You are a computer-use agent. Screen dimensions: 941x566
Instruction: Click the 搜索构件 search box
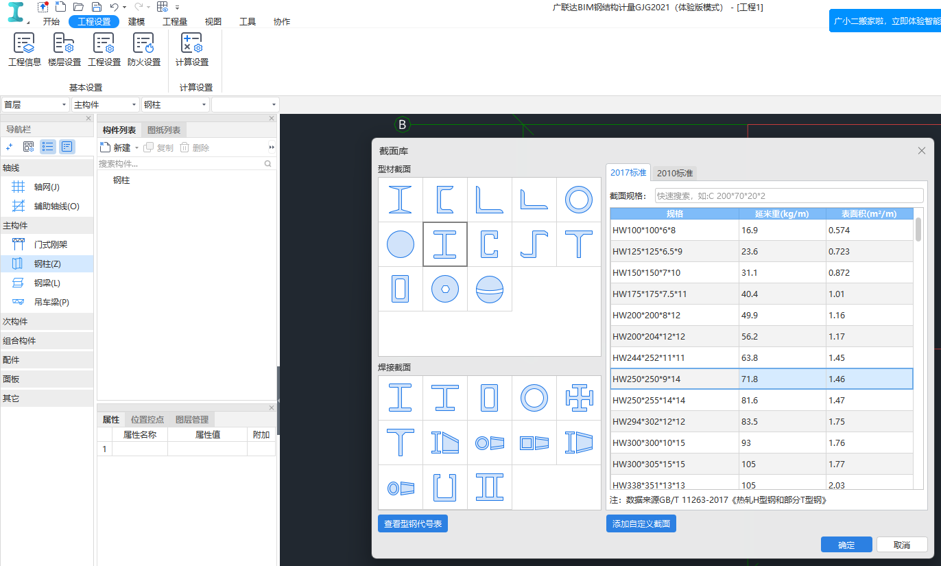click(187, 164)
